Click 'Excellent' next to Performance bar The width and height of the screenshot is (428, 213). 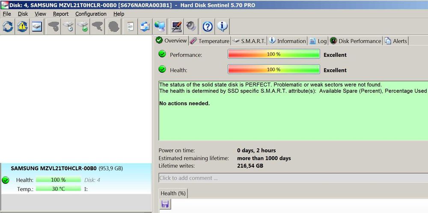coord(335,55)
